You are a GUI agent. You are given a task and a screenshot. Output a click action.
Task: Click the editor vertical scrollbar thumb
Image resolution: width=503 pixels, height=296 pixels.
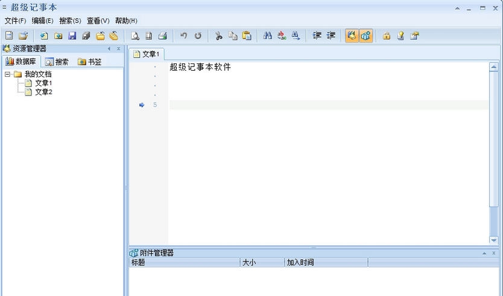pos(493,139)
